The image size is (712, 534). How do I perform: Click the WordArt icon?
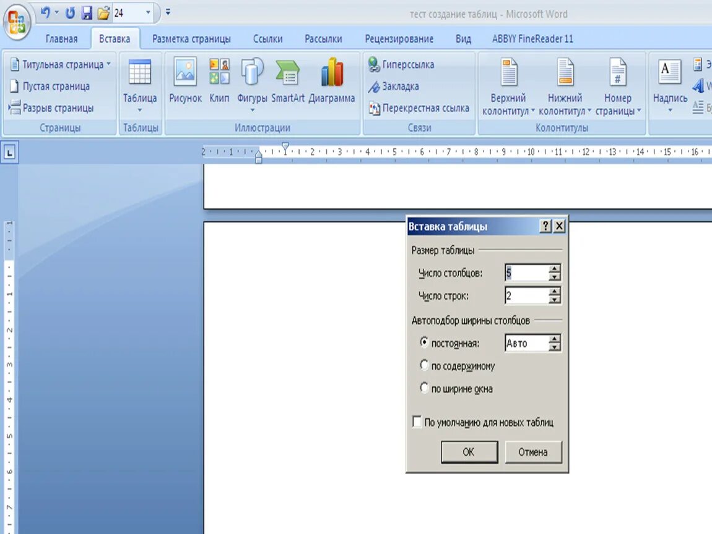click(x=699, y=85)
